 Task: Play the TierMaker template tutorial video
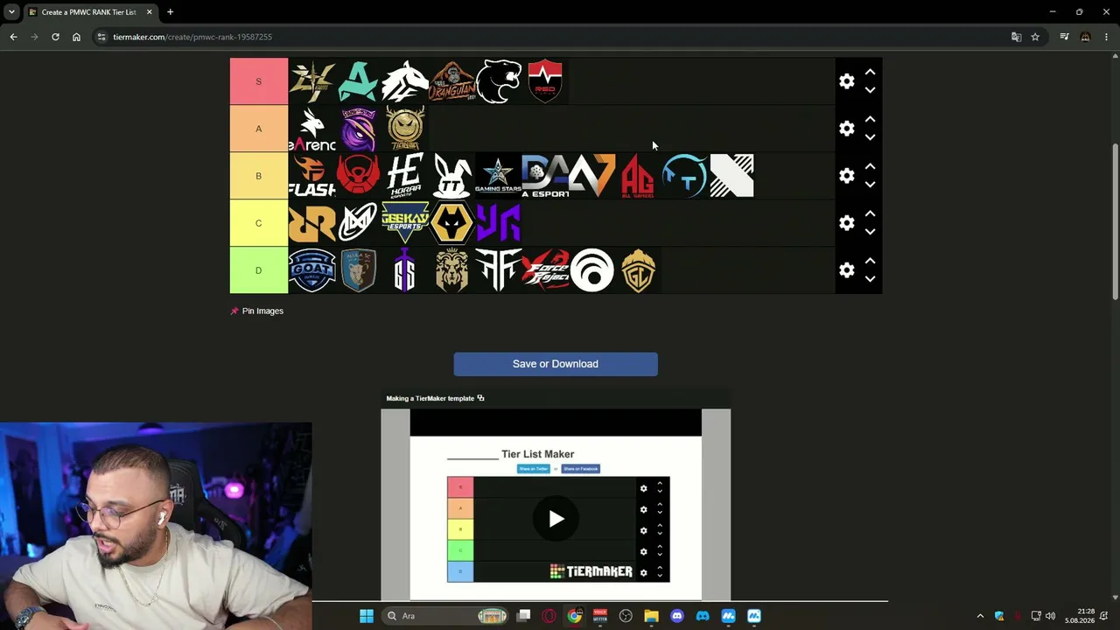pos(556,519)
